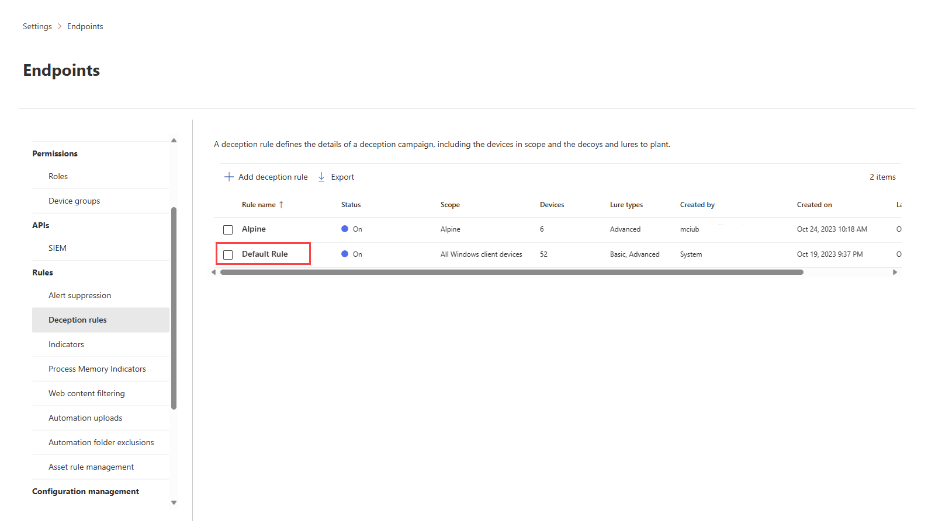
Task: Sort by Created on column header
Action: click(815, 205)
